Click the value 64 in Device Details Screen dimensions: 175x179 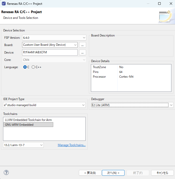(x=121, y=72)
